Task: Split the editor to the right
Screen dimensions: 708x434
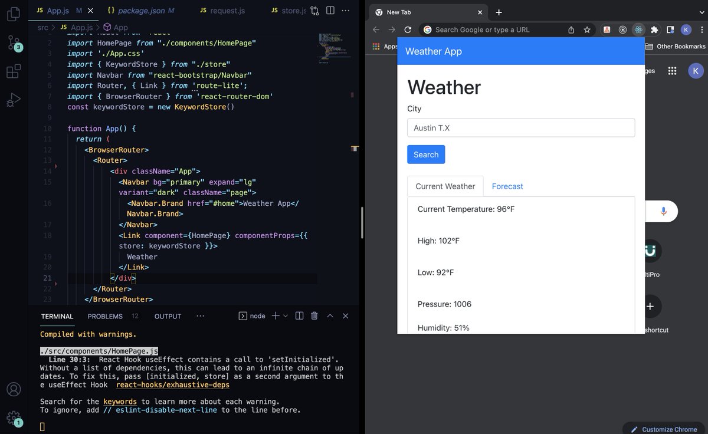Action: click(330, 11)
